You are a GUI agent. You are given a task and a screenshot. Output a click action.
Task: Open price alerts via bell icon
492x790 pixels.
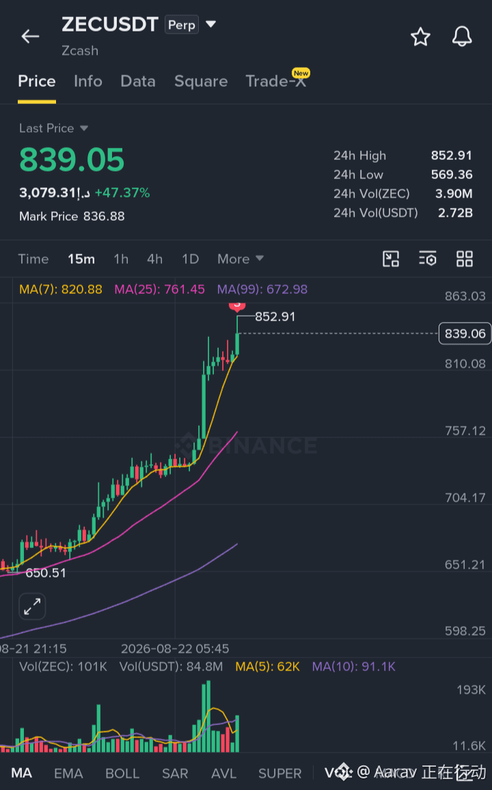pyautogui.click(x=462, y=36)
